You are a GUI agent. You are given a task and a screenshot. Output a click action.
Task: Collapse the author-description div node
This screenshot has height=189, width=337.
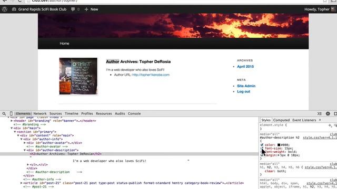coord(25,150)
